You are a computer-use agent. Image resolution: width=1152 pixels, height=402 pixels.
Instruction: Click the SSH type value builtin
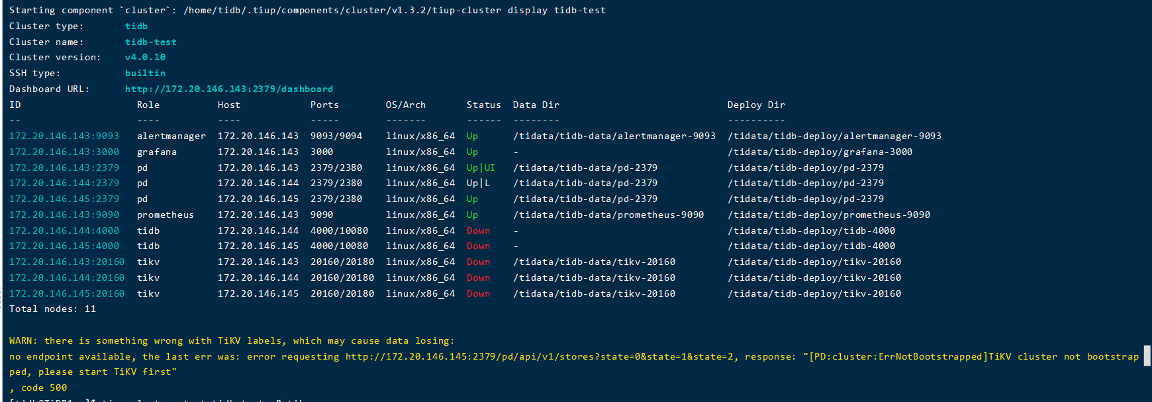click(145, 73)
